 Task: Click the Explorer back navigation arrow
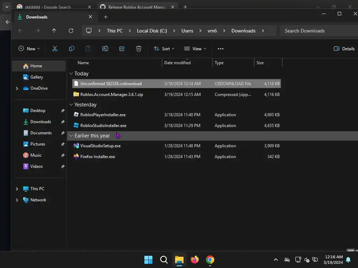click(21, 31)
